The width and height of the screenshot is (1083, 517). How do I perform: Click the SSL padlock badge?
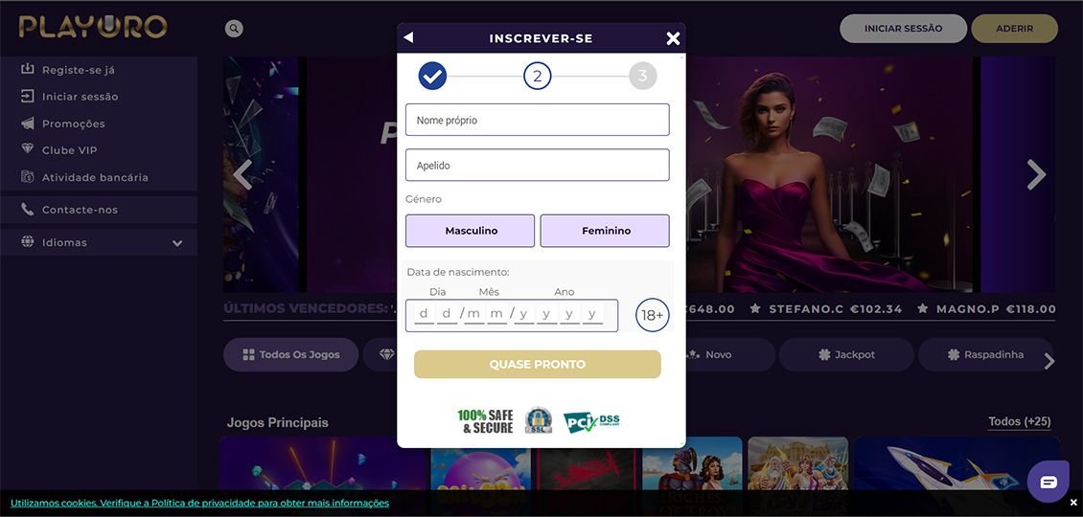coord(538,421)
